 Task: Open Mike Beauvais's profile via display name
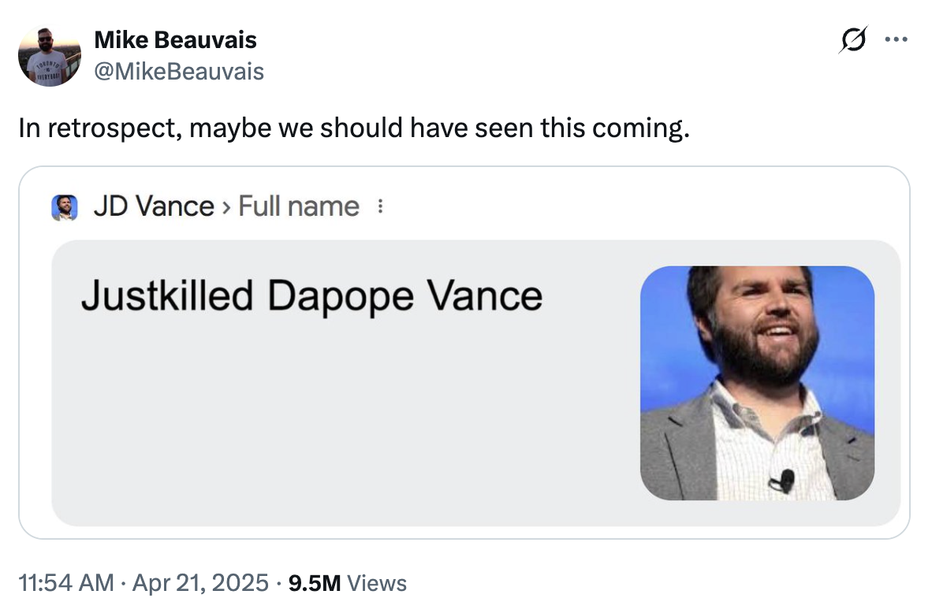[x=175, y=39]
